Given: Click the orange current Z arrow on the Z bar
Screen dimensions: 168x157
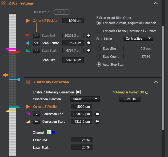Looking at the screenshot, I should point(6,75).
